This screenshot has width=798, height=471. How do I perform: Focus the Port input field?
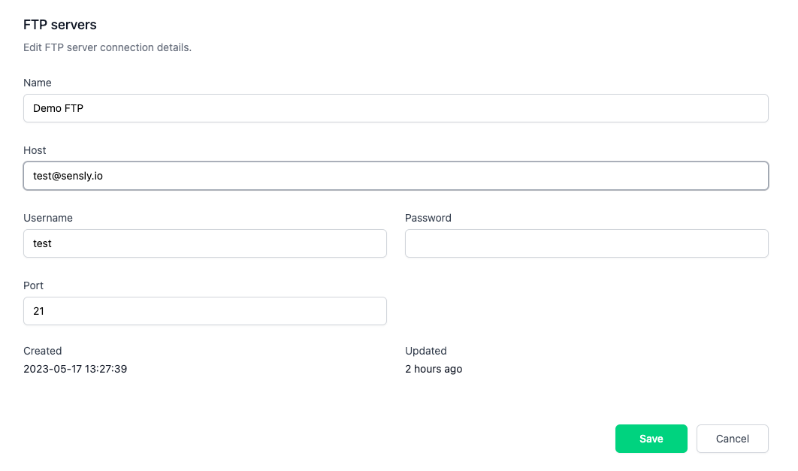click(204, 311)
